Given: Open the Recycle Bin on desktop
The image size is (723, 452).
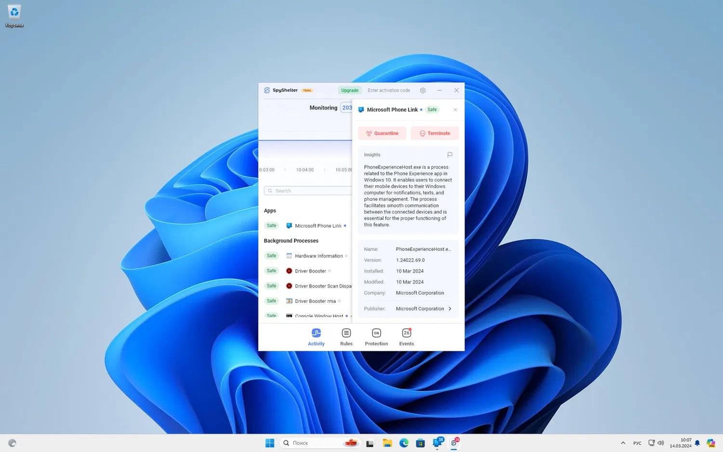Looking at the screenshot, I should 14,15.
